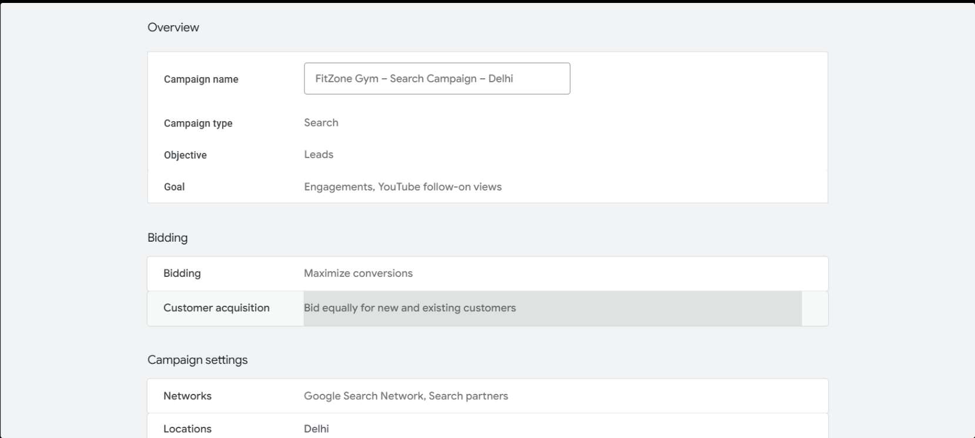
Task: Click the Overview section heading
Action: 173,28
